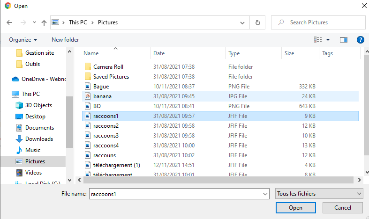Select the banana JPG file
The image size is (369, 219).
click(x=102, y=96)
